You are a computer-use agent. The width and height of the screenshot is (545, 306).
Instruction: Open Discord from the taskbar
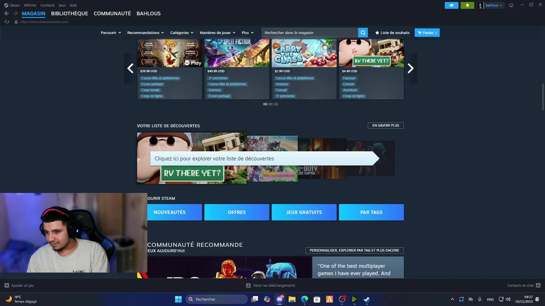[x=280, y=299]
